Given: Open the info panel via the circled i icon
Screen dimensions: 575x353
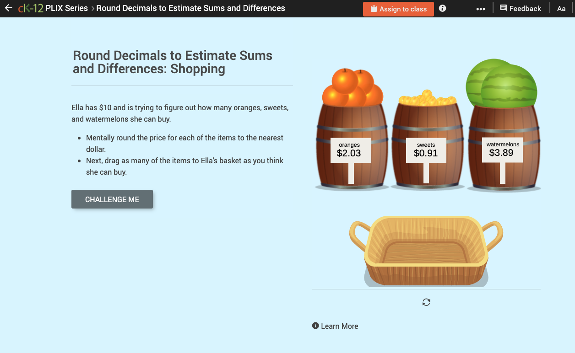Looking at the screenshot, I should coord(442,8).
